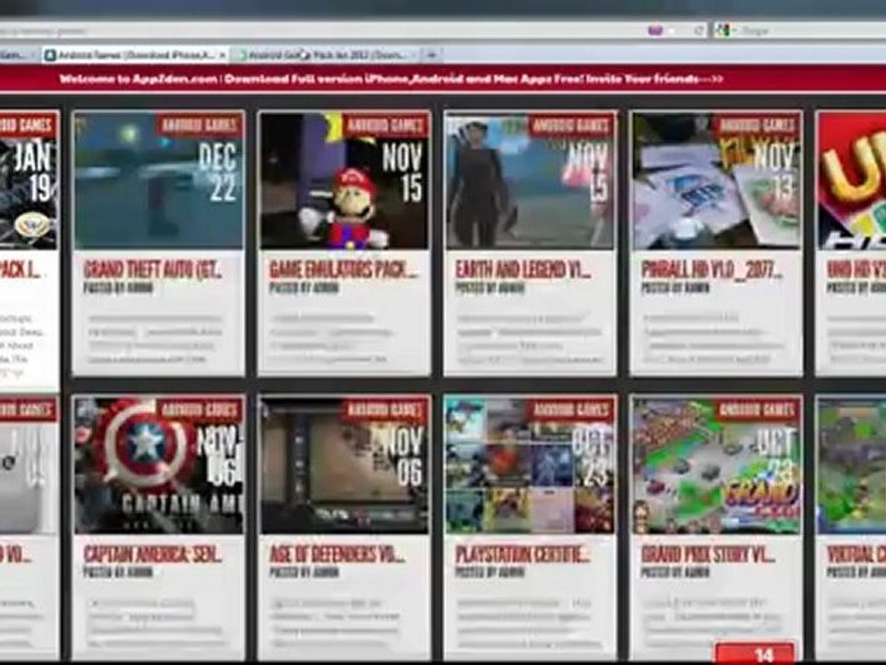Open the Pinball HD v1.0 post title

pos(712,270)
